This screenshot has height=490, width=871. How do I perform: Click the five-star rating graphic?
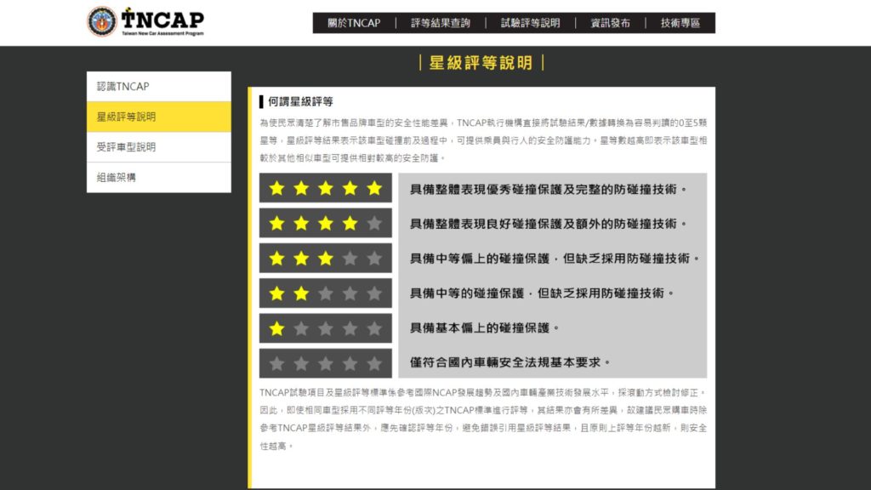[x=326, y=188]
